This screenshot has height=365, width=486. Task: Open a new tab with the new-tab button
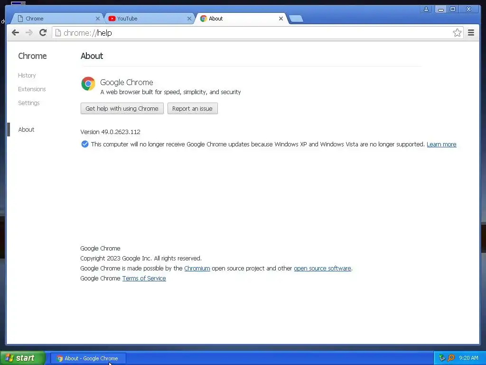pyautogui.click(x=296, y=19)
